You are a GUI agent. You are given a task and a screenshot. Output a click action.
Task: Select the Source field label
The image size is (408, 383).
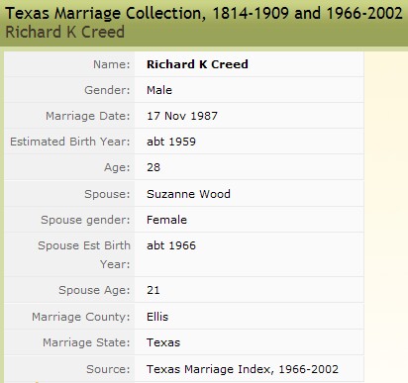click(108, 369)
